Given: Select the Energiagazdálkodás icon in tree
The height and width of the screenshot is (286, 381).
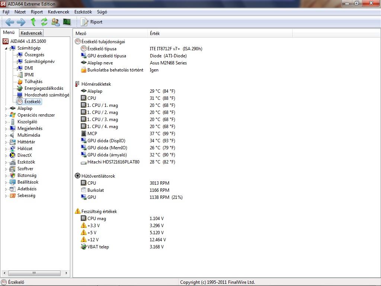Looking at the screenshot, I should click(20, 88).
